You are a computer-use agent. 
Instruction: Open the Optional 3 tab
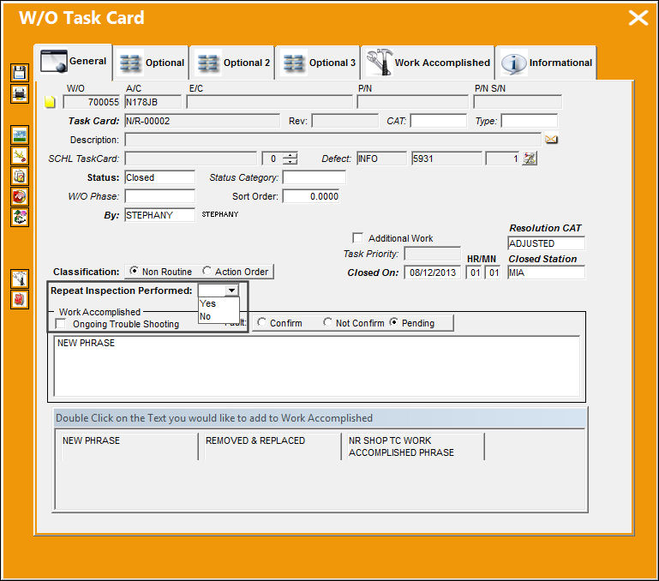click(318, 63)
